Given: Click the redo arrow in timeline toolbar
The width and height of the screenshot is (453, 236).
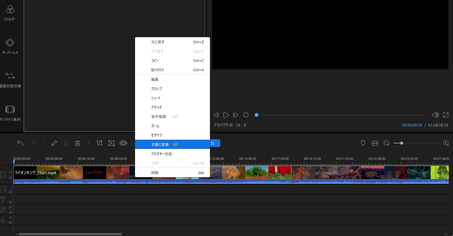Looking at the screenshot, I should click(x=32, y=143).
